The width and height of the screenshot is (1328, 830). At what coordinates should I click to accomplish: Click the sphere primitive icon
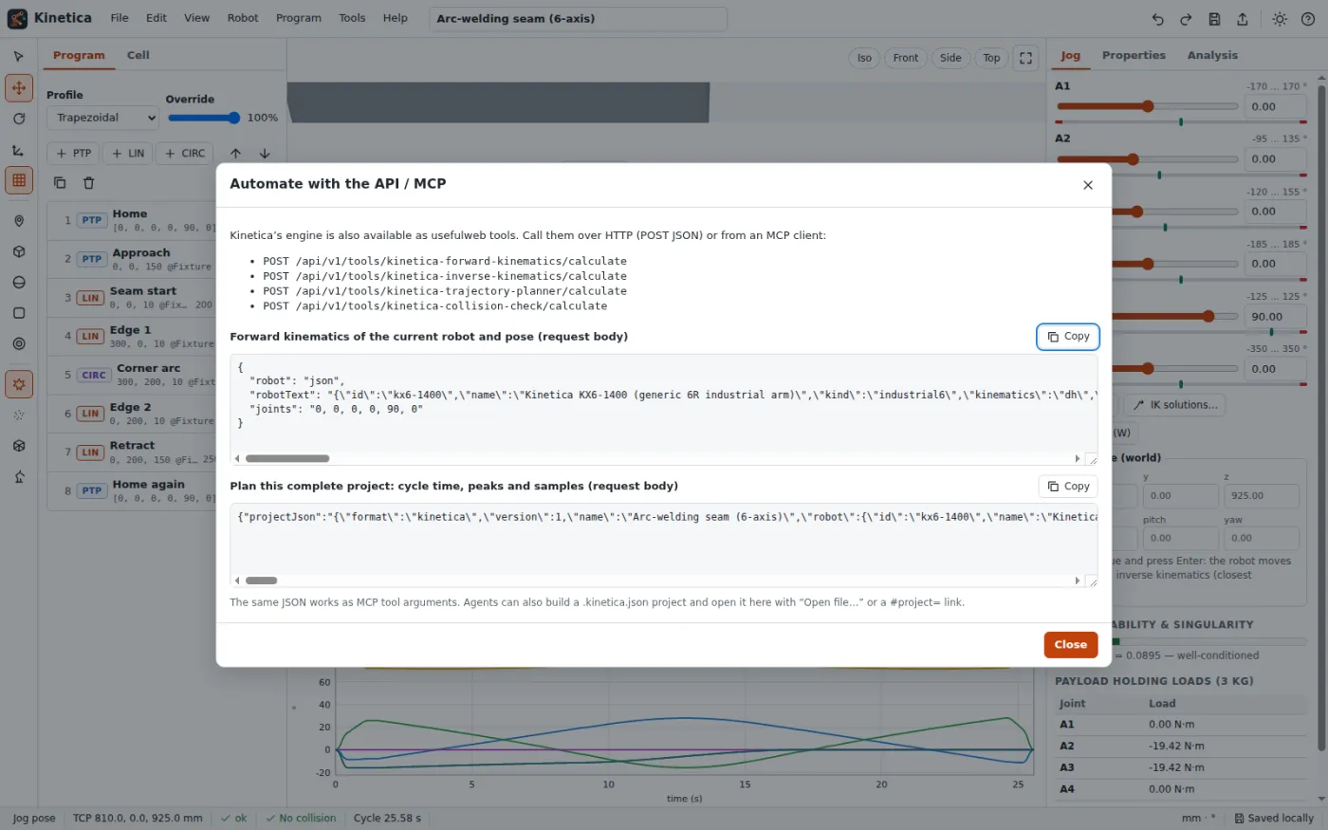(19, 283)
